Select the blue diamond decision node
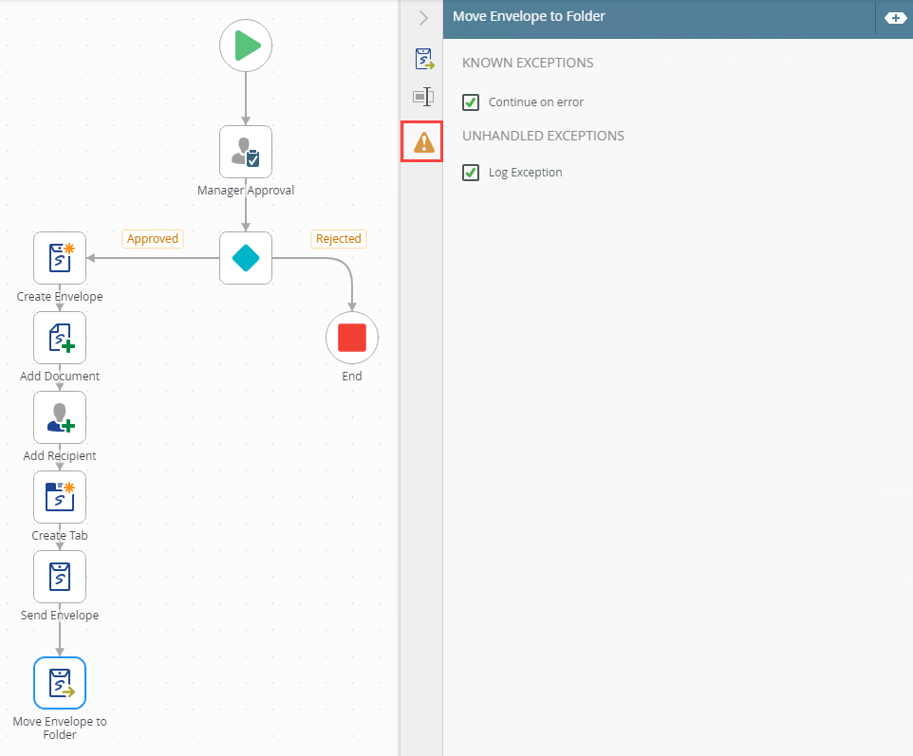Viewport: 913px width, 756px height. (x=246, y=258)
